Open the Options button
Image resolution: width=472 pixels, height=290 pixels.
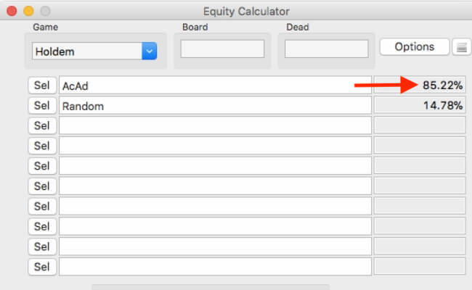(414, 47)
